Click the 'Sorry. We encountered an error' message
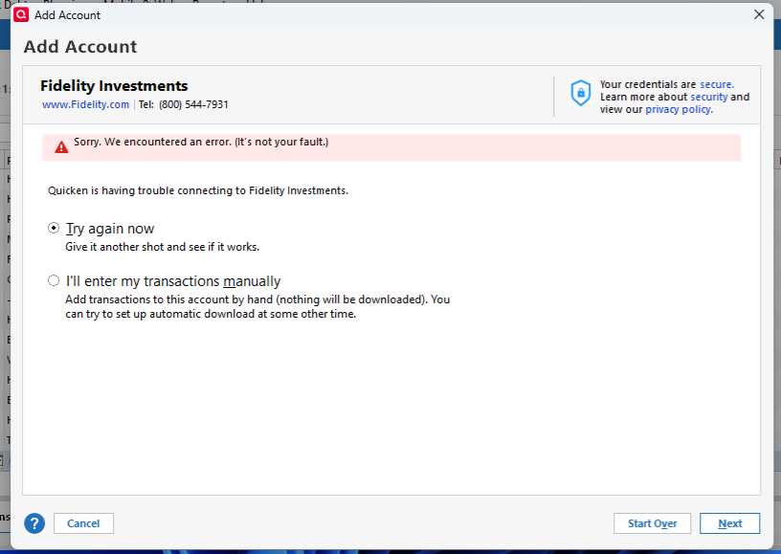Screen dimensions: 781x554 tap(201, 142)
